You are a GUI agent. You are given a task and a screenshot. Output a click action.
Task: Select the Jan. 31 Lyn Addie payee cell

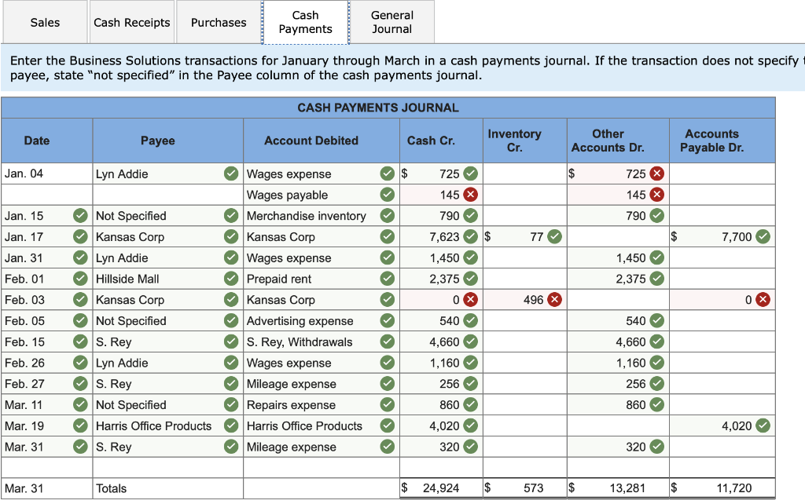click(x=168, y=258)
